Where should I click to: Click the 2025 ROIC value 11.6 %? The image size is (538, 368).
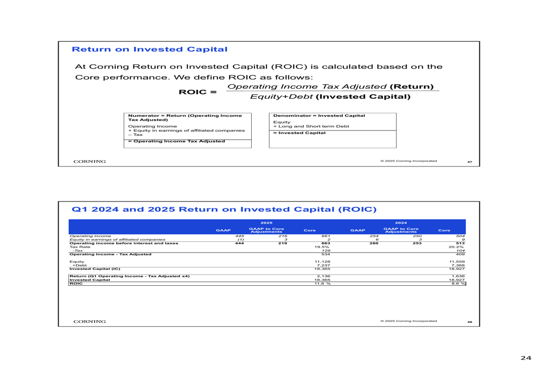pos(322,284)
